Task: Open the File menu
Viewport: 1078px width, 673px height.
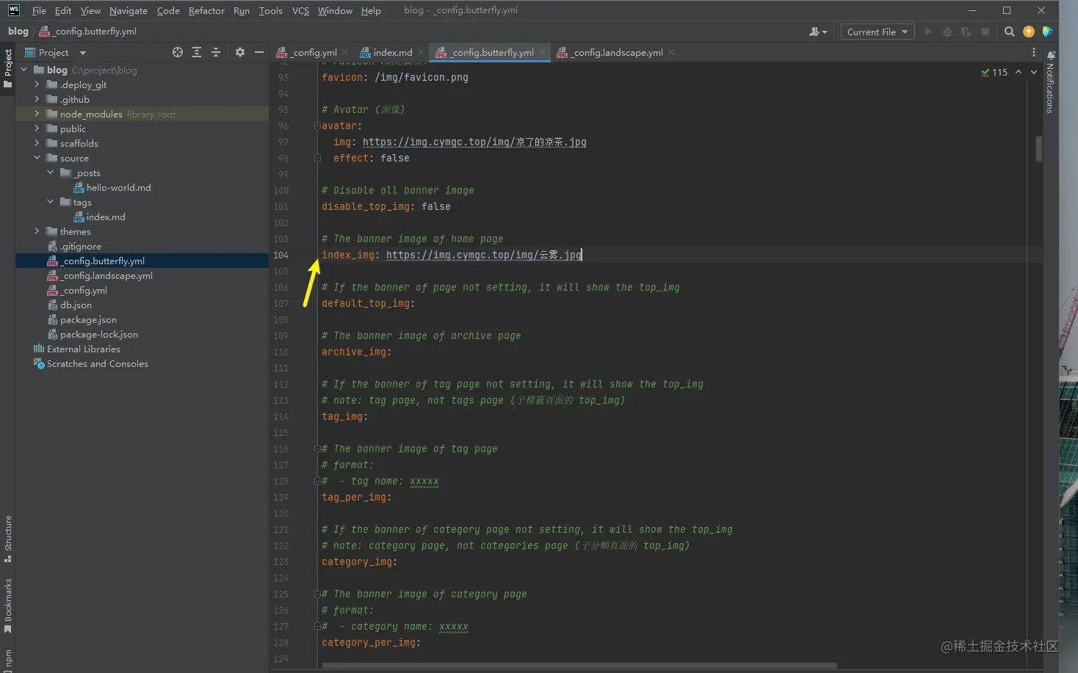Action: tap(39, 10)
